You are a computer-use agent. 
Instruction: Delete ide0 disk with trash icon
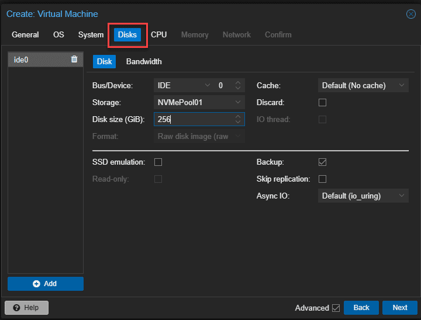coord(74,60)
